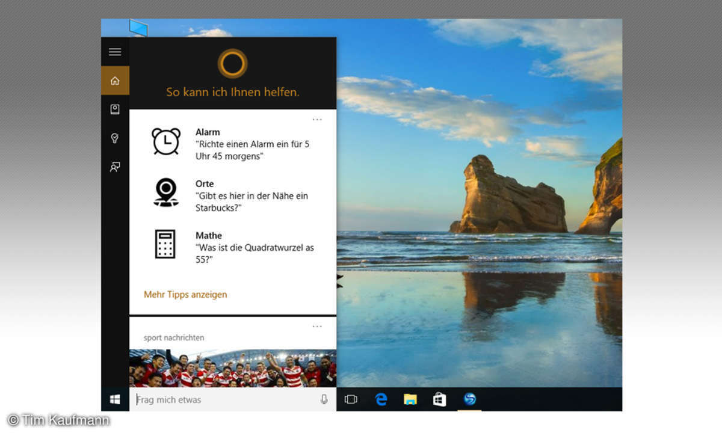Viewport: 722px width, 433px height.
Task: Click the 'sport nachrichten' card label
Action: tap(174, 338)
